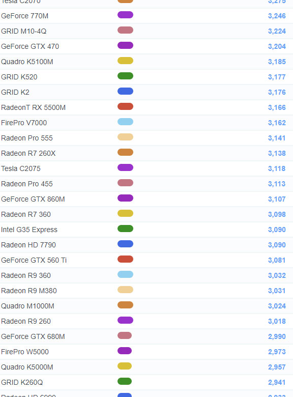Click light blue swatch beside FirePro V7000
Viewport: 293px width, 397px height.
[125, 122]
